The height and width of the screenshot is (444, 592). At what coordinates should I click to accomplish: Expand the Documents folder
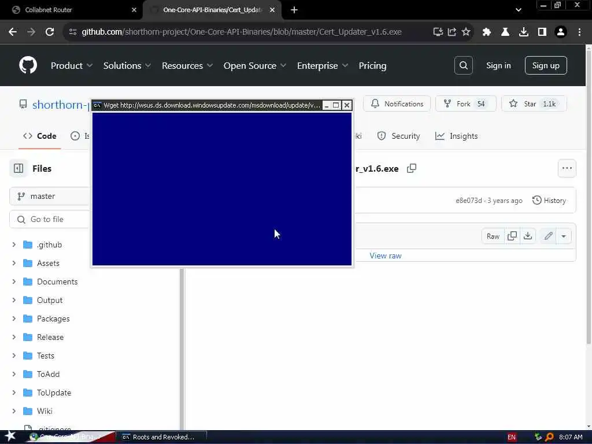point(14,282)
